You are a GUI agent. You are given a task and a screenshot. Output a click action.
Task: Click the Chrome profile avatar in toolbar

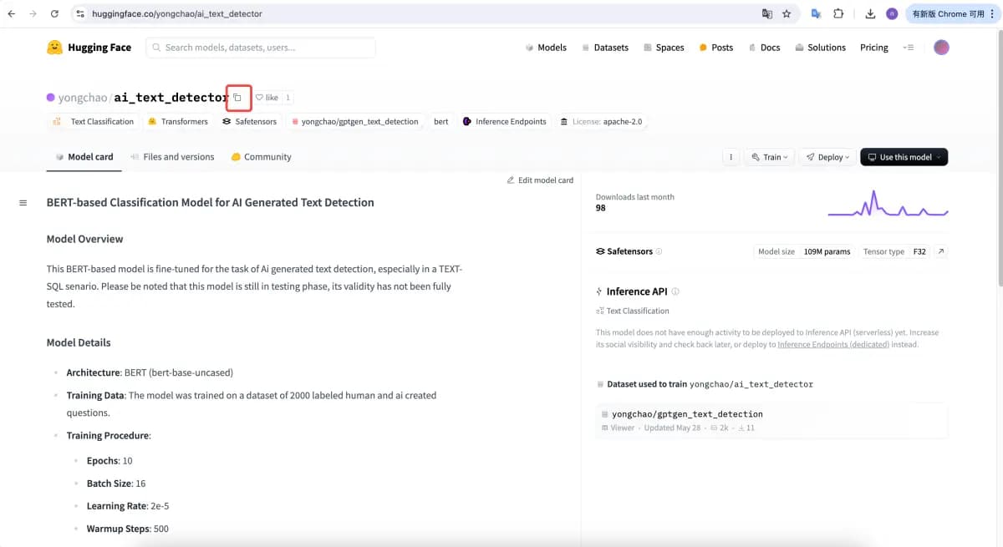[892, 14]
